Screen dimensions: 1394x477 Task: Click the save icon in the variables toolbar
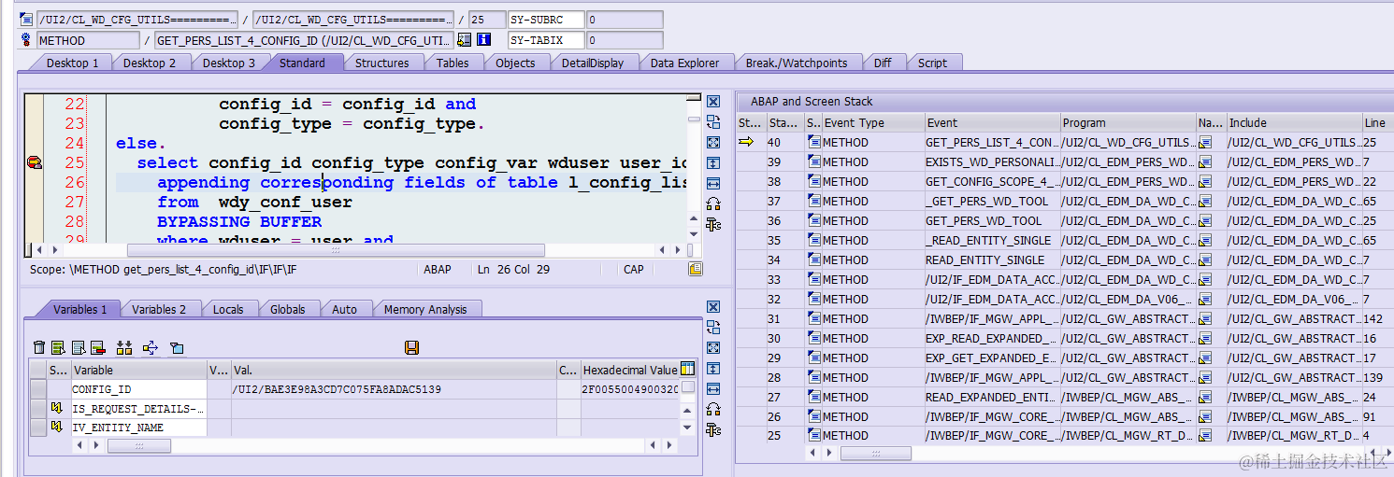pos(411,347)
